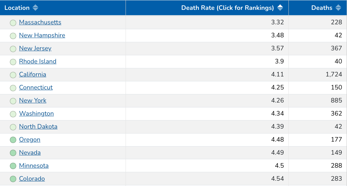Select the death rate value 4.48
This screenshot has height=186, width=347.
click(278, 139)
